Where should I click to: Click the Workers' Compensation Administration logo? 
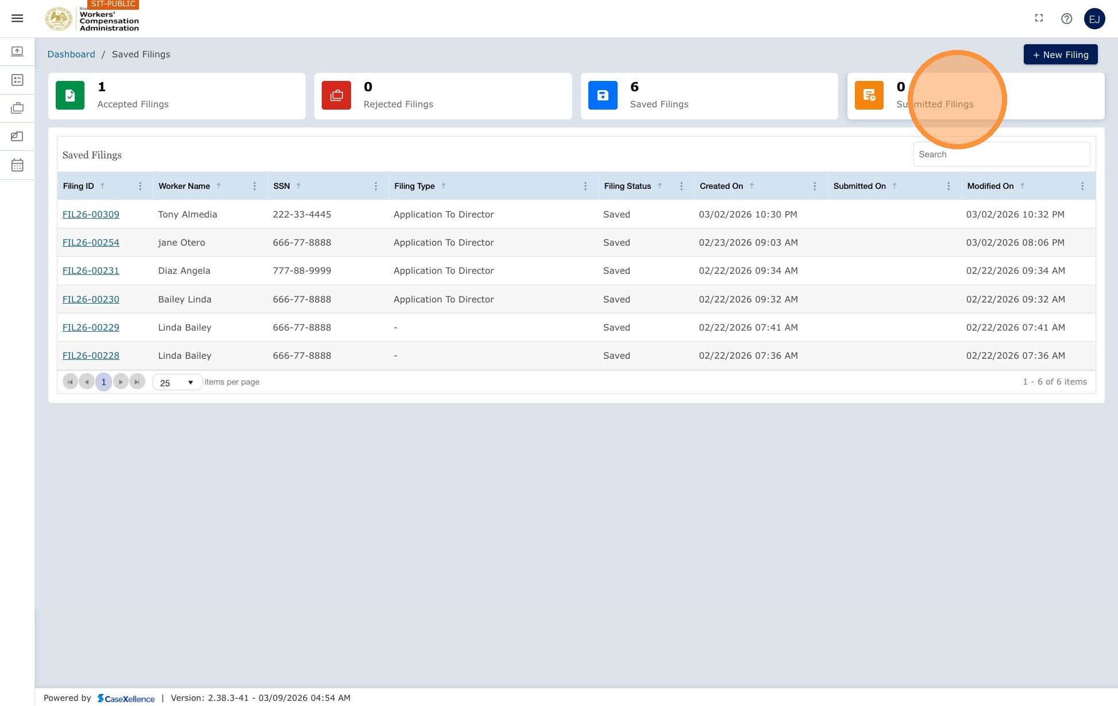[92, 19]
